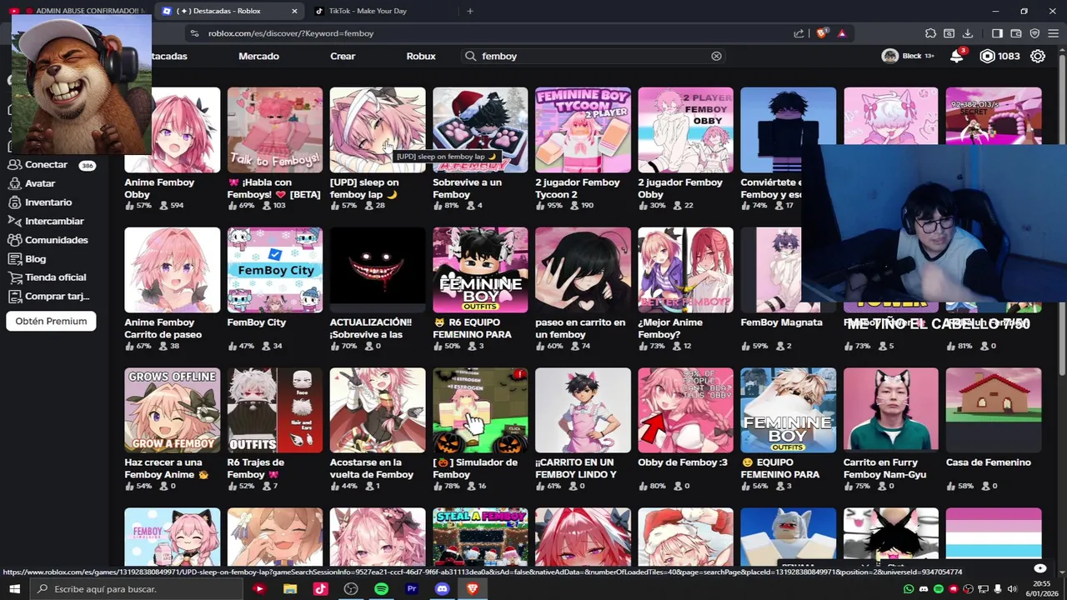Viewport: 1067px width, 600px height.
Task: Open the Bleck profile avatar
Action: pos(890,56)
